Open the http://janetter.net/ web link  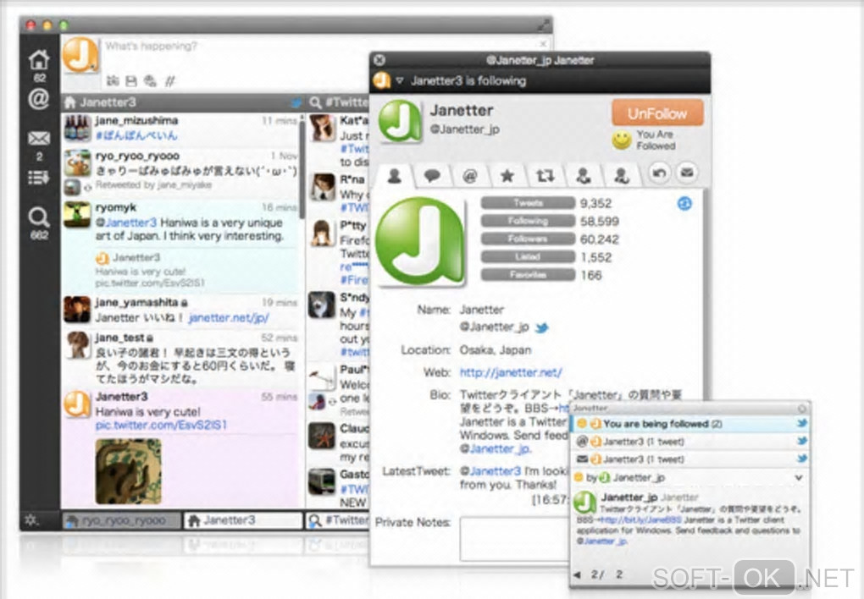[511, 373]
